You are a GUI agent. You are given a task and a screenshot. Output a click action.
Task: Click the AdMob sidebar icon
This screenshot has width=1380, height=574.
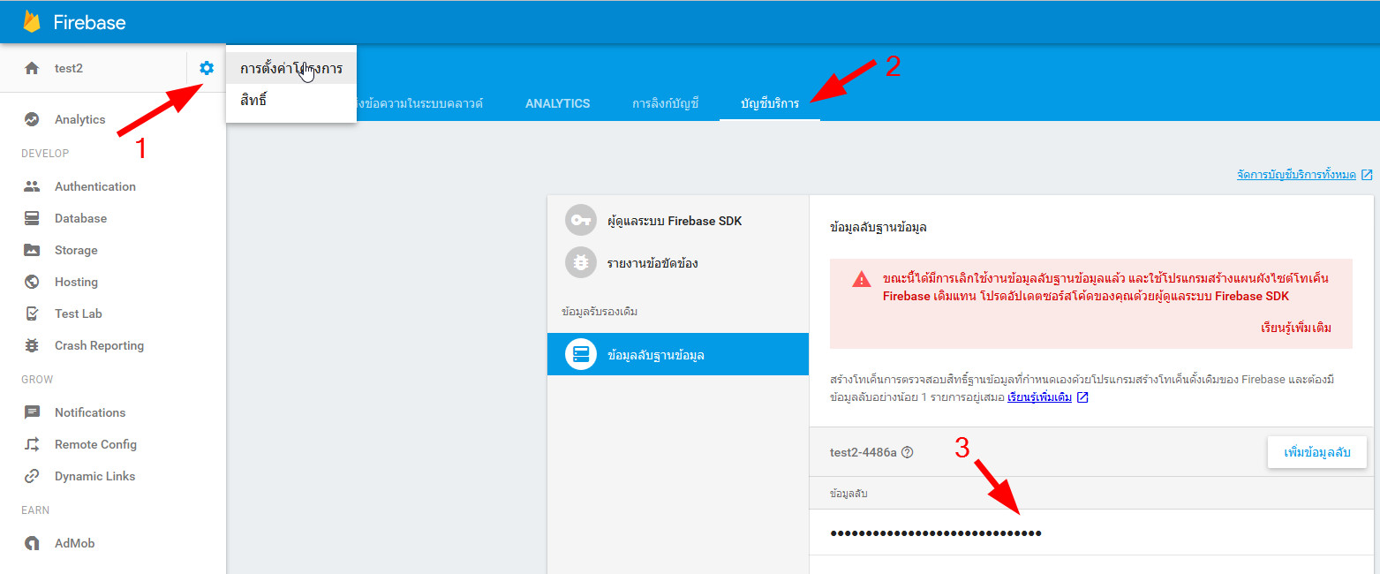pyautogui.click(x=32, y=543)
